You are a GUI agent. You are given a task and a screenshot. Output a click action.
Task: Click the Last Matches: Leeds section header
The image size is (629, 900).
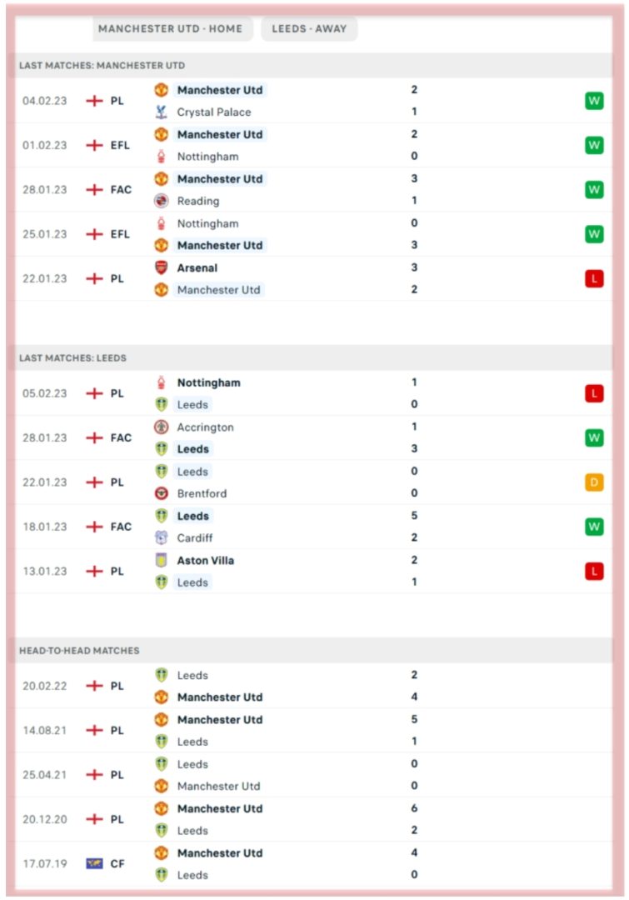click(72, 357)
